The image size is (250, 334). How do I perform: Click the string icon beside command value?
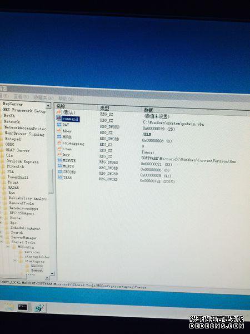pyautogui.click(x=59, y=118)
